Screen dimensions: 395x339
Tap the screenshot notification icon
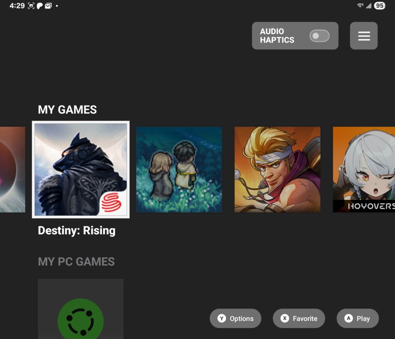click(31, 6)
